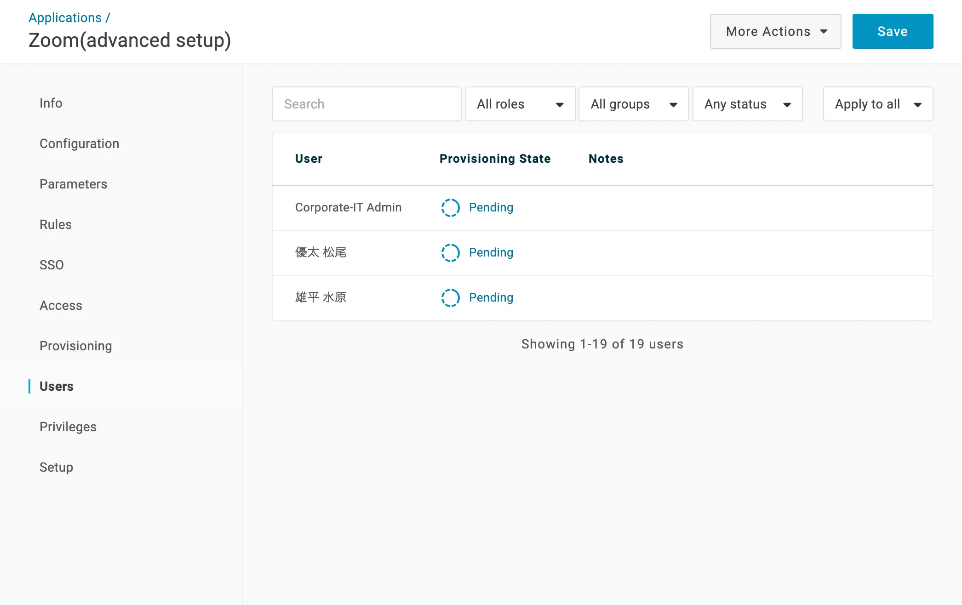
Task: Expand the All roles filter
Action: coord(520,104)
